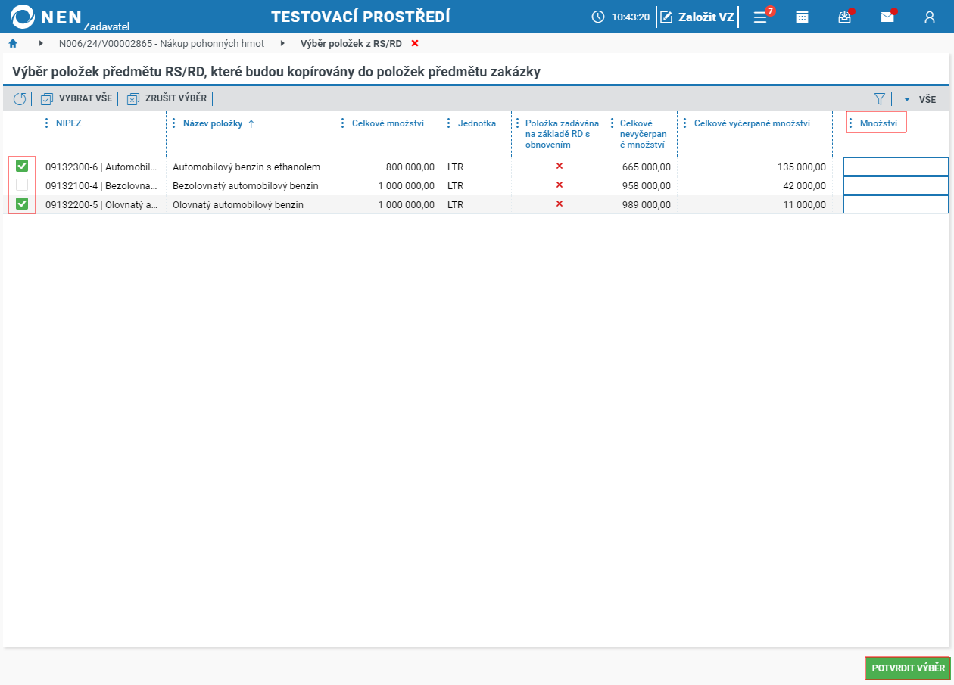Click red X in Olovnatý automobilový benzin row

[560, 204]
